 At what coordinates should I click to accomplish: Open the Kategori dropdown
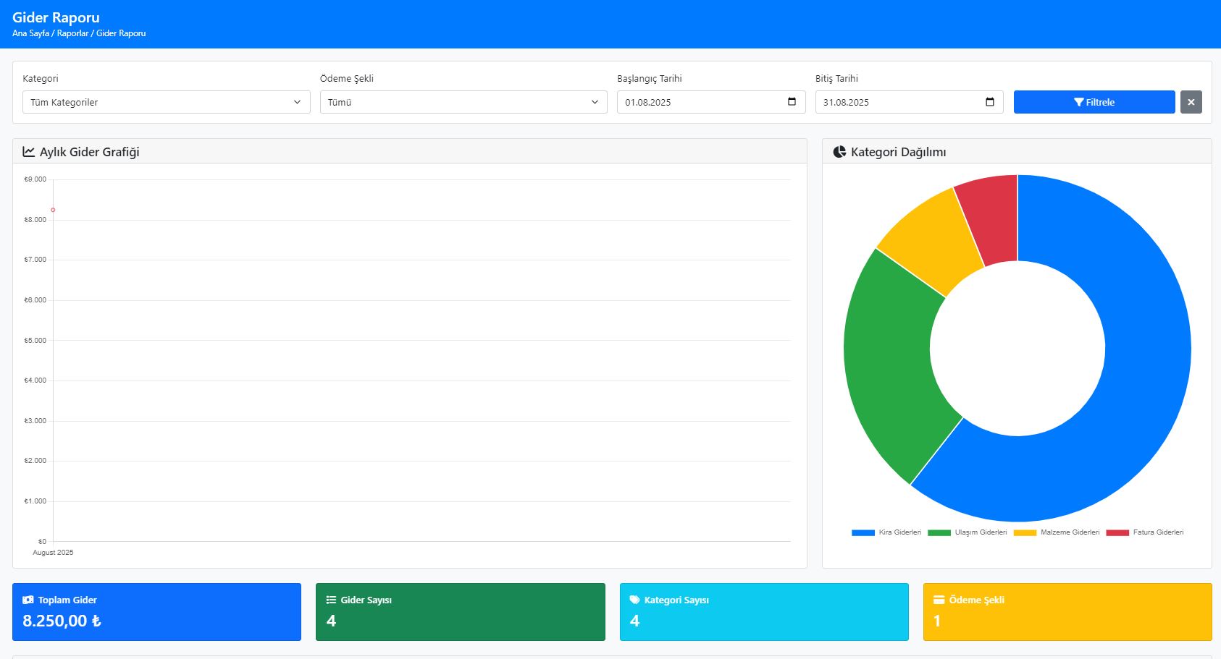[167, 102]
